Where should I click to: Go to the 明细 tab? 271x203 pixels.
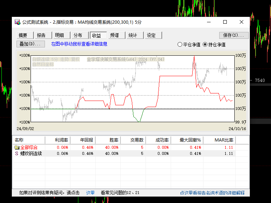(62, 35)
